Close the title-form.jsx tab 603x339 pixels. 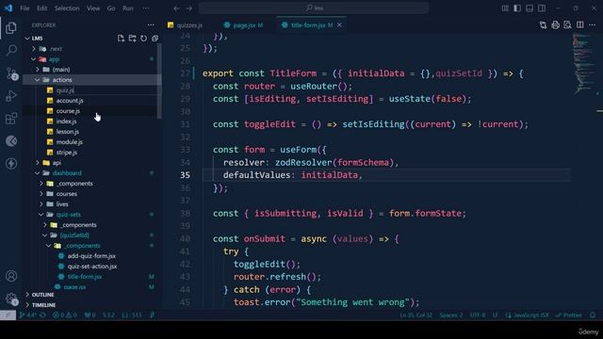[339, 25]
